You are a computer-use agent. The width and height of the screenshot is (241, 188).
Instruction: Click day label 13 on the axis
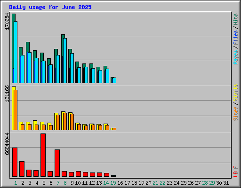[x=99, y=183]
